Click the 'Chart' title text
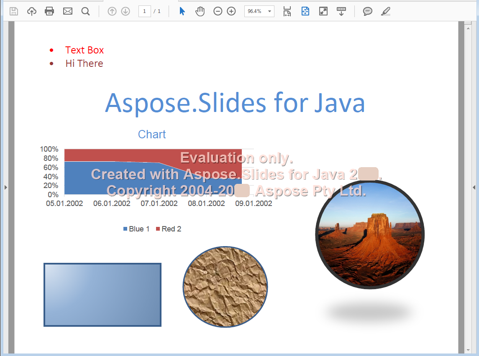Viewport: 479px width, 356px height. 152,134
